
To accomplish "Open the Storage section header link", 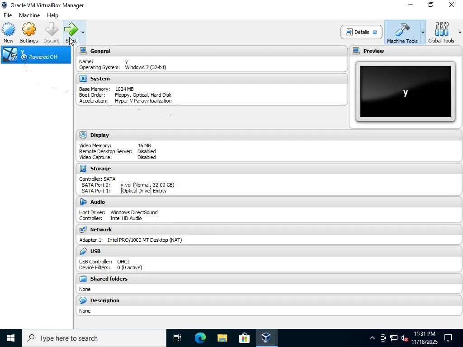I will (x=100, y=169).
